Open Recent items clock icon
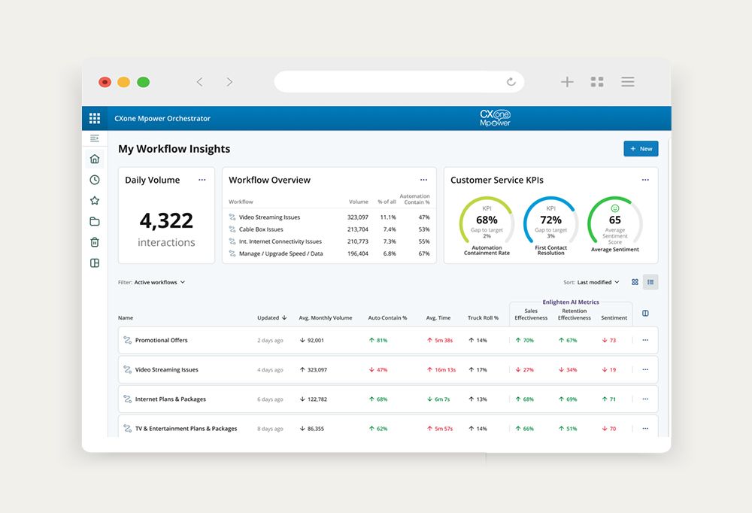 pyautogui.click(x=95, y=180)
